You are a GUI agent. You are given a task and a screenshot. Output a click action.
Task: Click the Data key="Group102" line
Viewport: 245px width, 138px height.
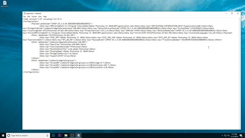click(x=77, y=67)
